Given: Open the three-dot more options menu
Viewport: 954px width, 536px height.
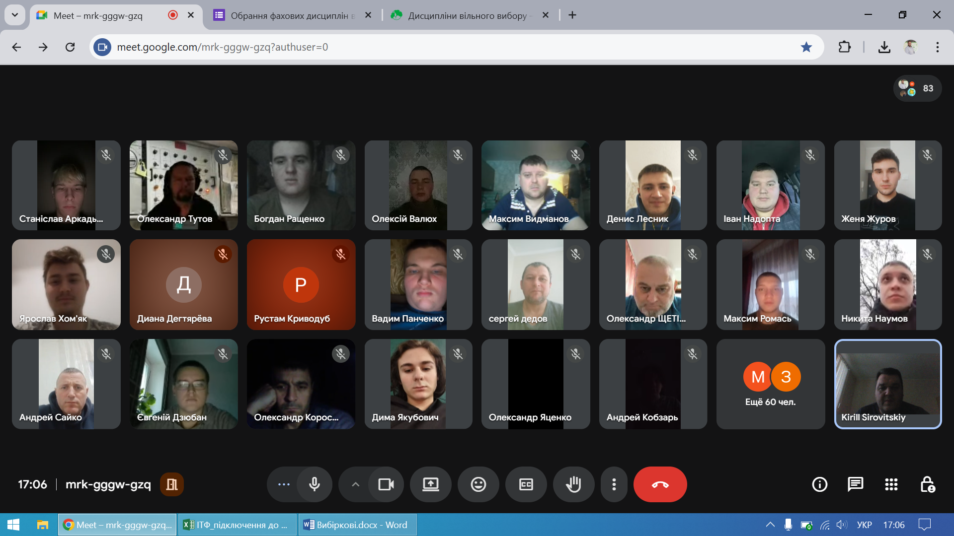Looking at the screenshot, I should click(x=614, y=484).
